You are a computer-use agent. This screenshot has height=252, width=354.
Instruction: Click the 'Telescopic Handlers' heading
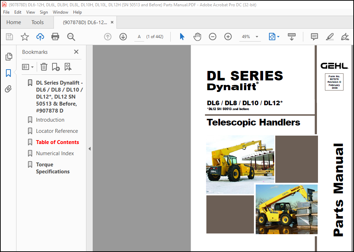pos(253,122)
